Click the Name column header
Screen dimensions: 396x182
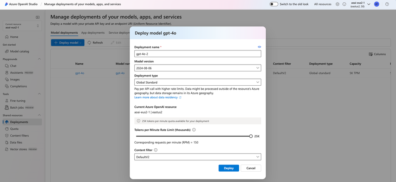pyautogui.click(x=79, y=64)
